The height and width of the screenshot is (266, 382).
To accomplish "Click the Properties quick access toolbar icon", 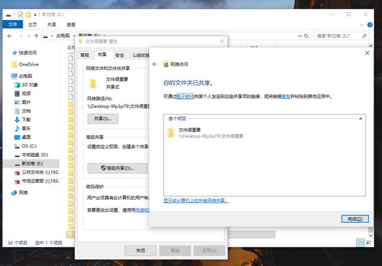I will tap(20, 15).
